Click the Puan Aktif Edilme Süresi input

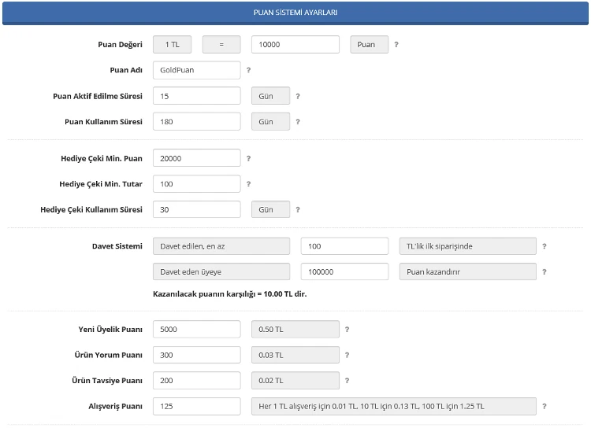(196, 96)
